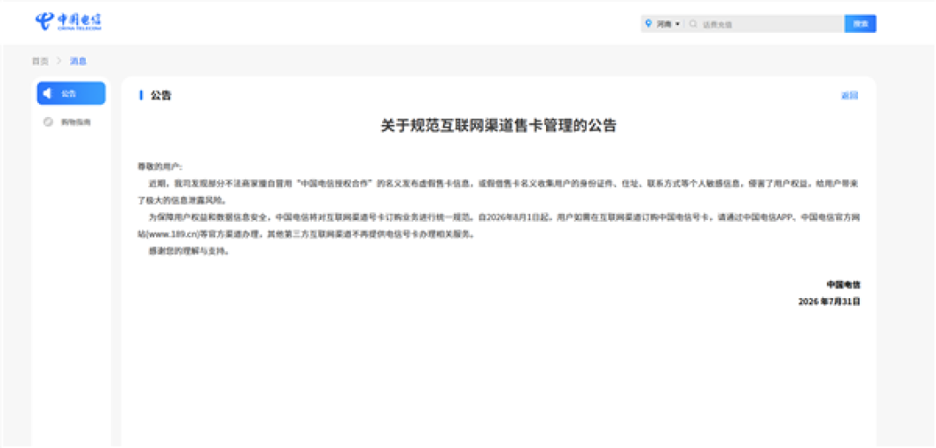Select the 公告 sidebar tab

click(x=71, y=93)
